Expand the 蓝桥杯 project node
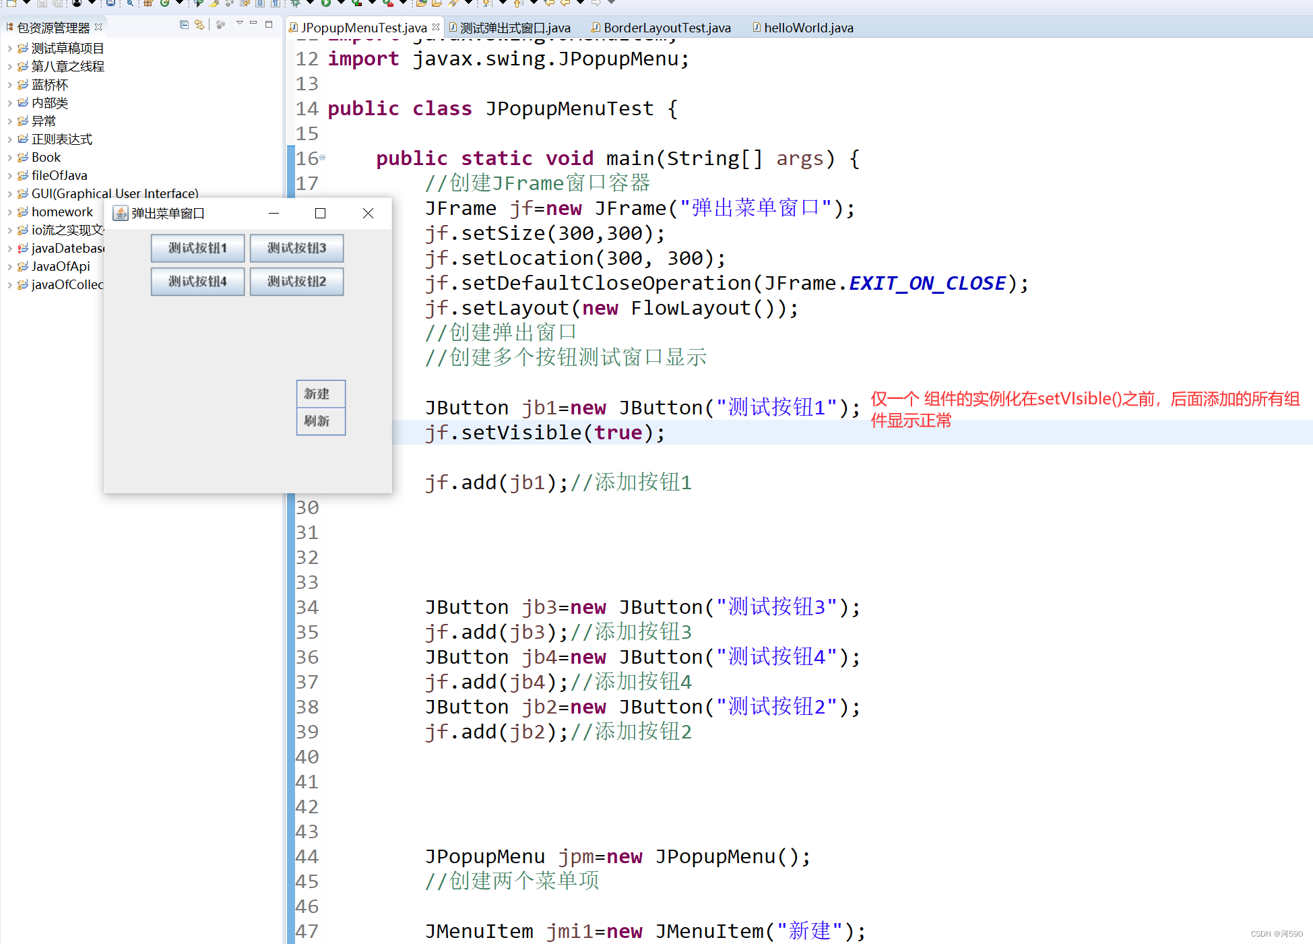 click(9, 85)
